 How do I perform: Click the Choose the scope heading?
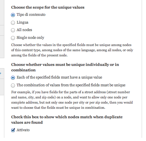tap(48, 7)
